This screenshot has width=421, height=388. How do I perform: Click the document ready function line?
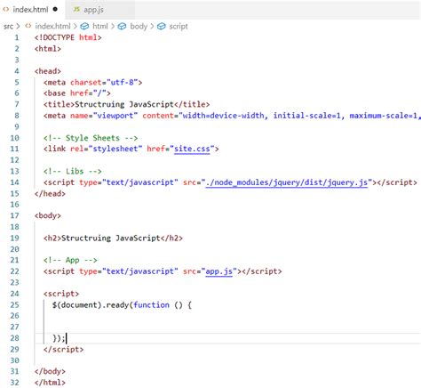coord(122,304)
